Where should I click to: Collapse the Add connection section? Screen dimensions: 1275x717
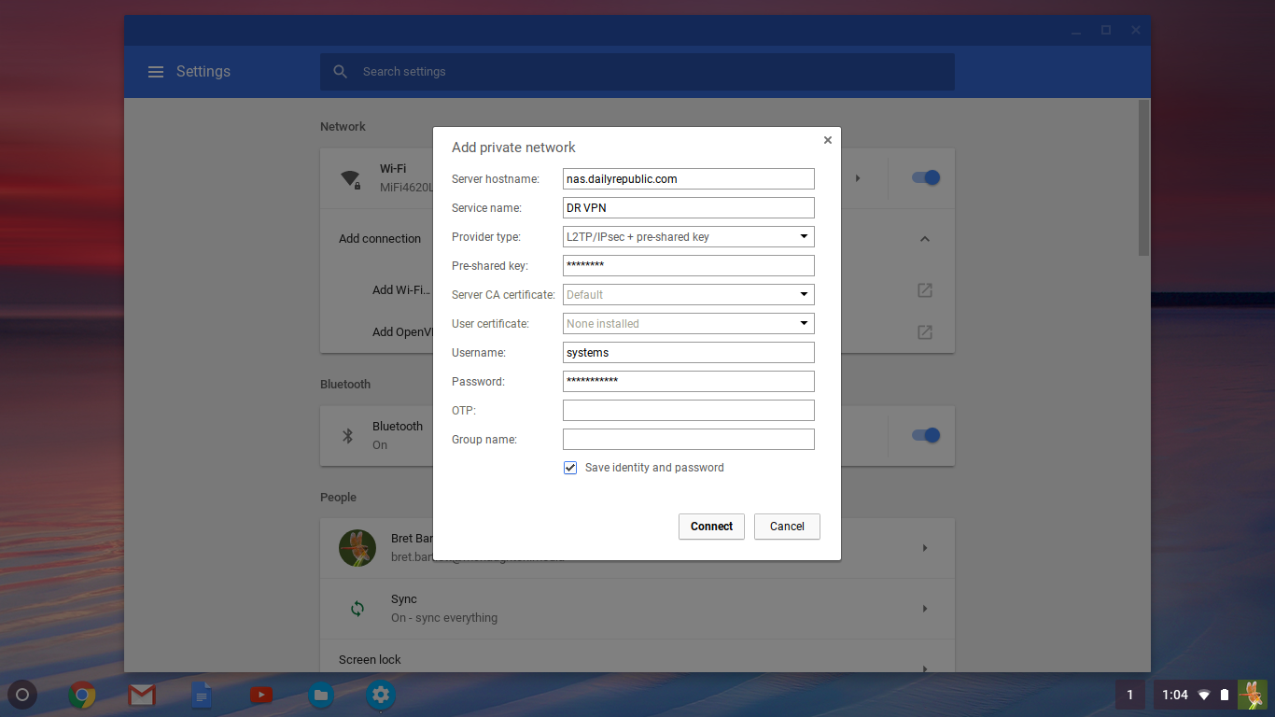924,239
